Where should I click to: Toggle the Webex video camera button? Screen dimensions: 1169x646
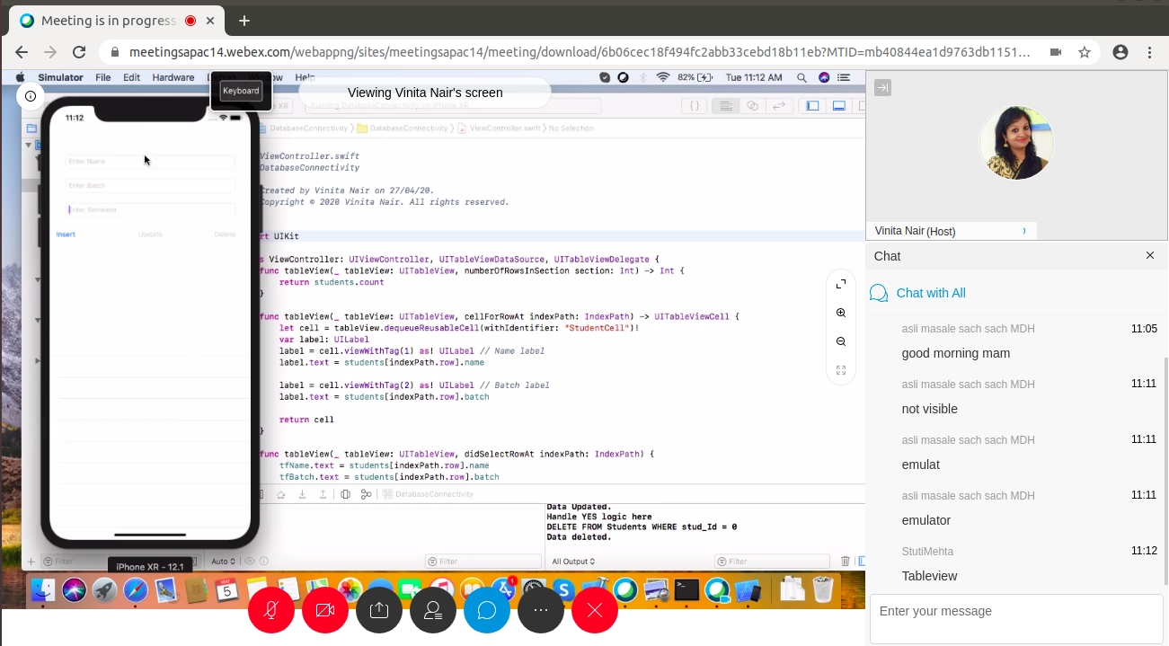tap(325, 610)
